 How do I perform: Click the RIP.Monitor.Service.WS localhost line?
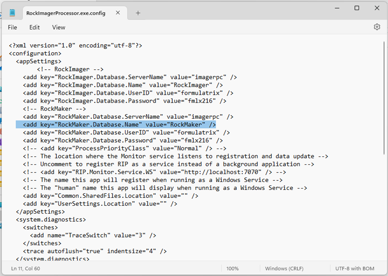pyautogui.click(x=154, y=172)
